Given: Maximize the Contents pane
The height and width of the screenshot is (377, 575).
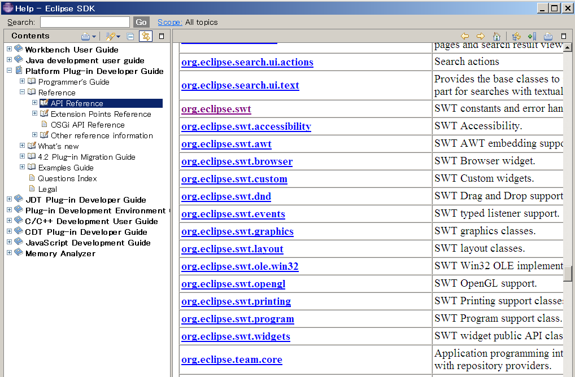Looking at the screenshot, I should pos(162,36).
